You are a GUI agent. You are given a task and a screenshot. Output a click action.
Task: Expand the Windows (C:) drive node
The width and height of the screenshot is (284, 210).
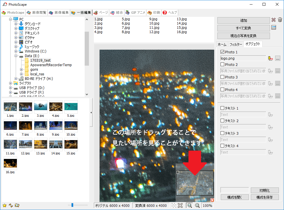tap(16, 51)
